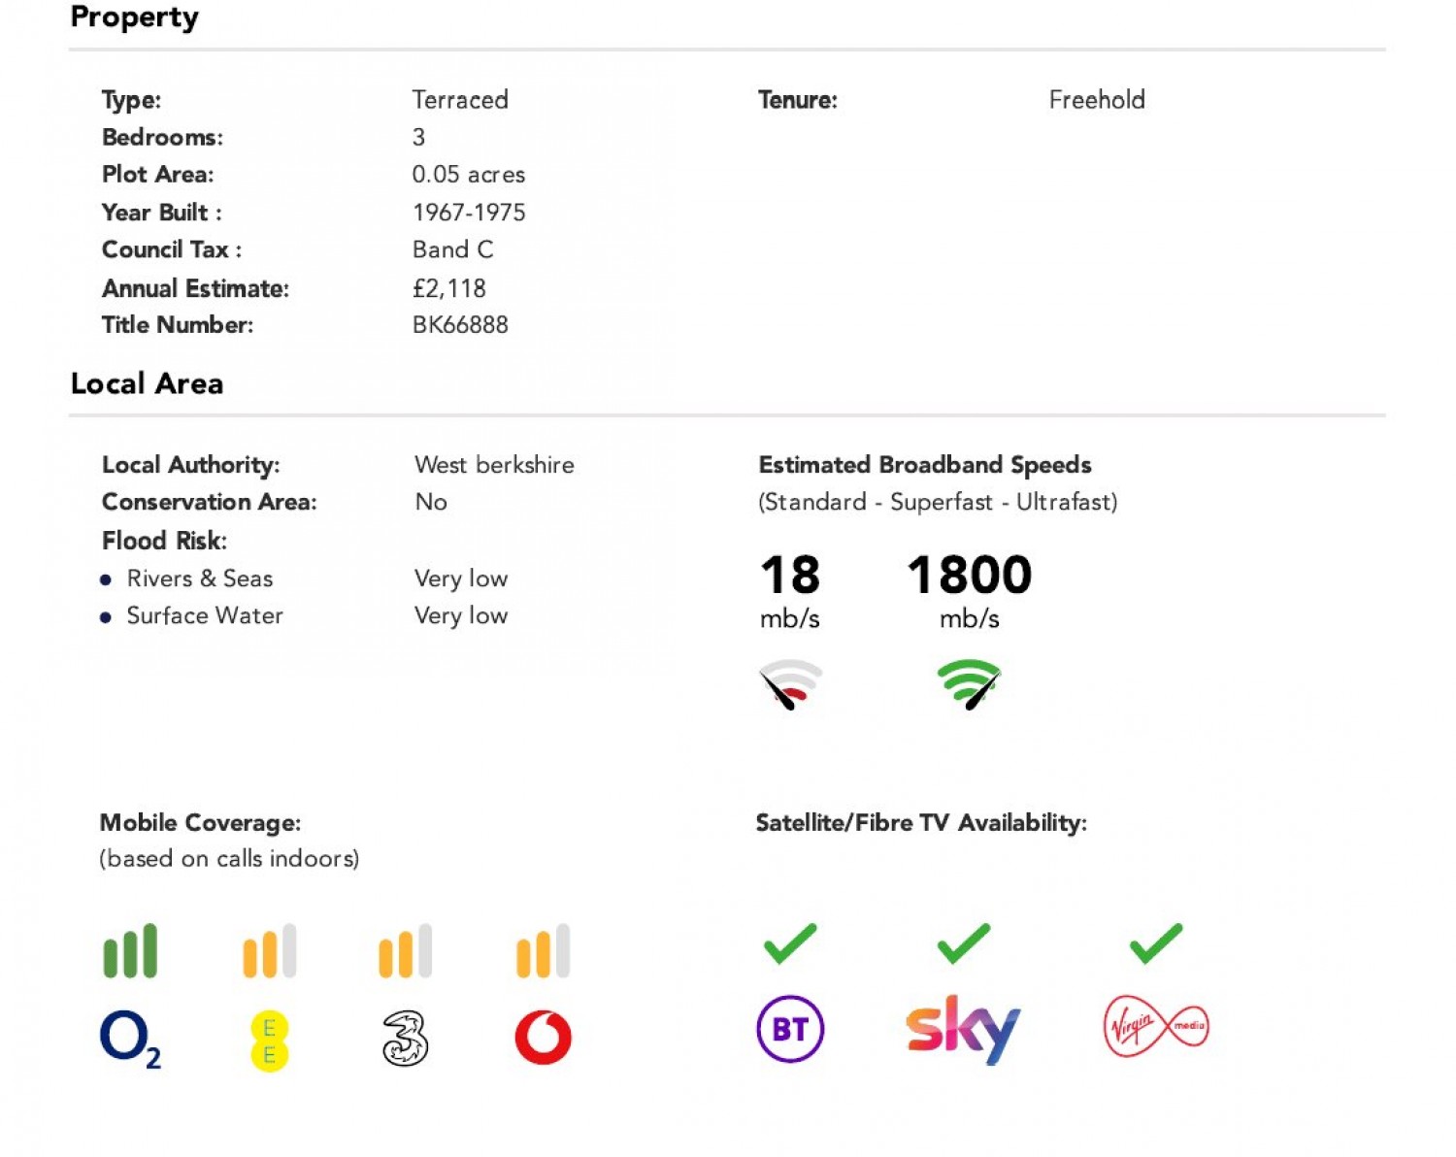Click the EE orange signal bars
This screenshot has width=1456, height=1157.
point(269,950)
